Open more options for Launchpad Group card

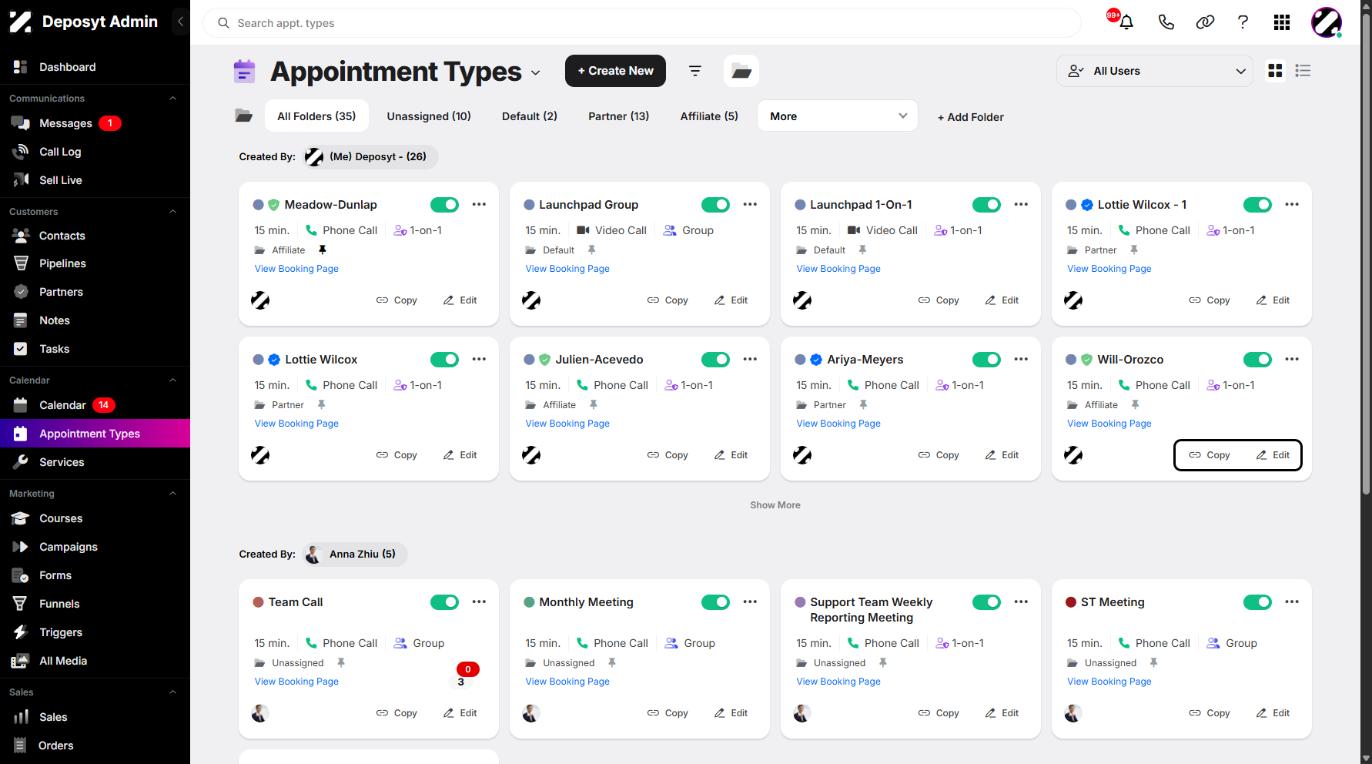coord(750,205)
